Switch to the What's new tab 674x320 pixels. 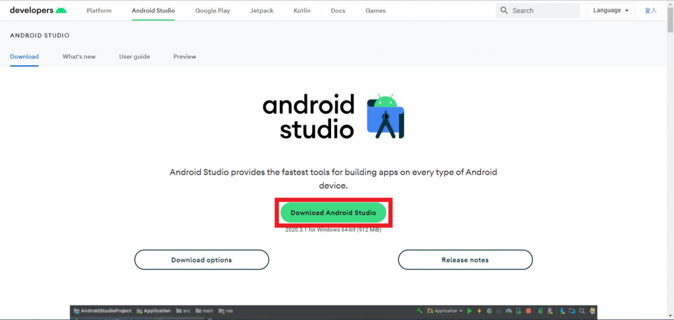79,57
